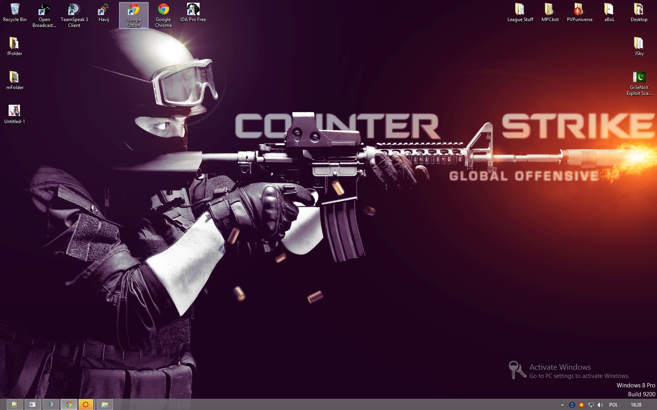The height and width of the screenshot is (410, 657).
Task: Select the Google Chrome desktop shortcut
Action: click(x=163, y=15)
